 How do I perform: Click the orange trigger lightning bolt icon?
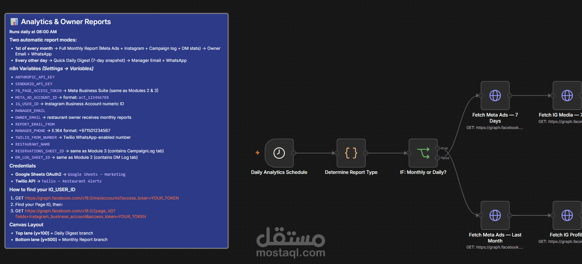click(x=258, y=153)
